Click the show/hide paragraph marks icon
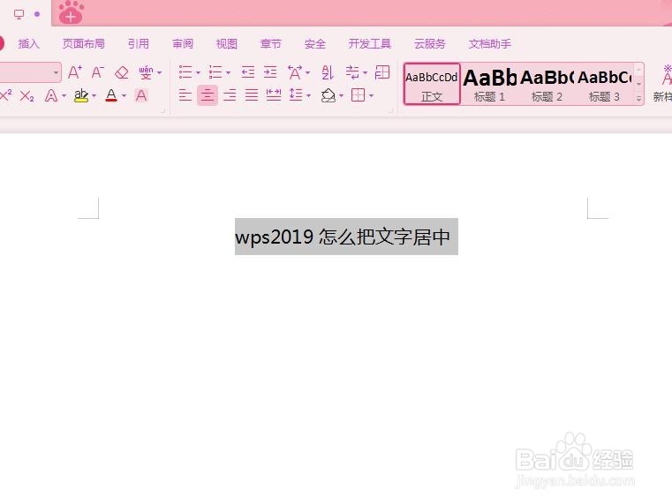672x504 pixels. (x=352, y=72)
